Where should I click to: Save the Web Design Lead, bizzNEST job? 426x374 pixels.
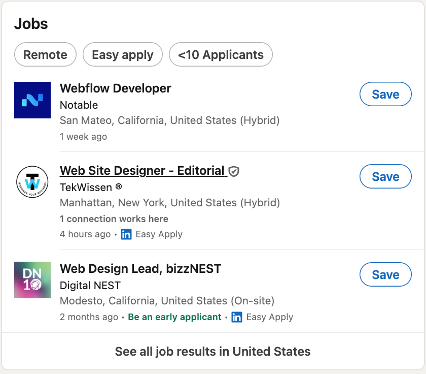pos(385,274)
